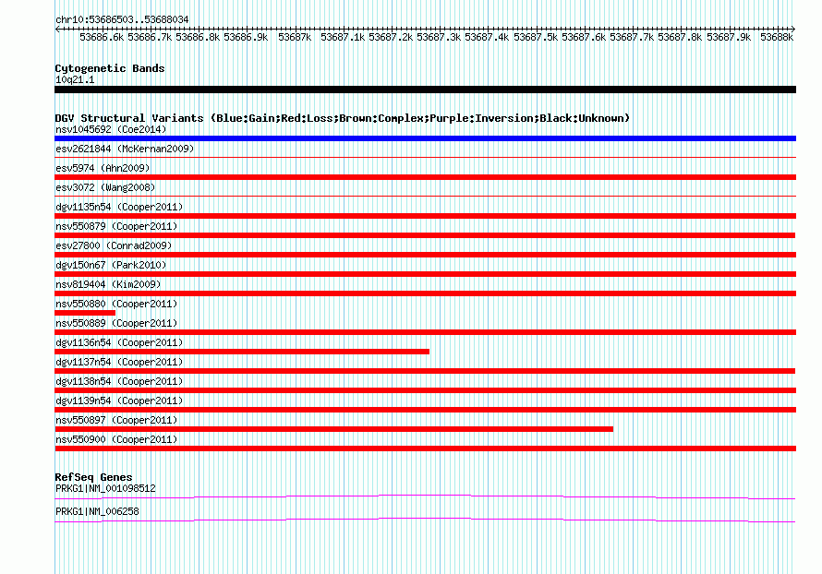The height and width of the screenshot is (574, 822).
Task: Select variant dgv1137n54 (Cooper2011)
Action: coord(119,362)
